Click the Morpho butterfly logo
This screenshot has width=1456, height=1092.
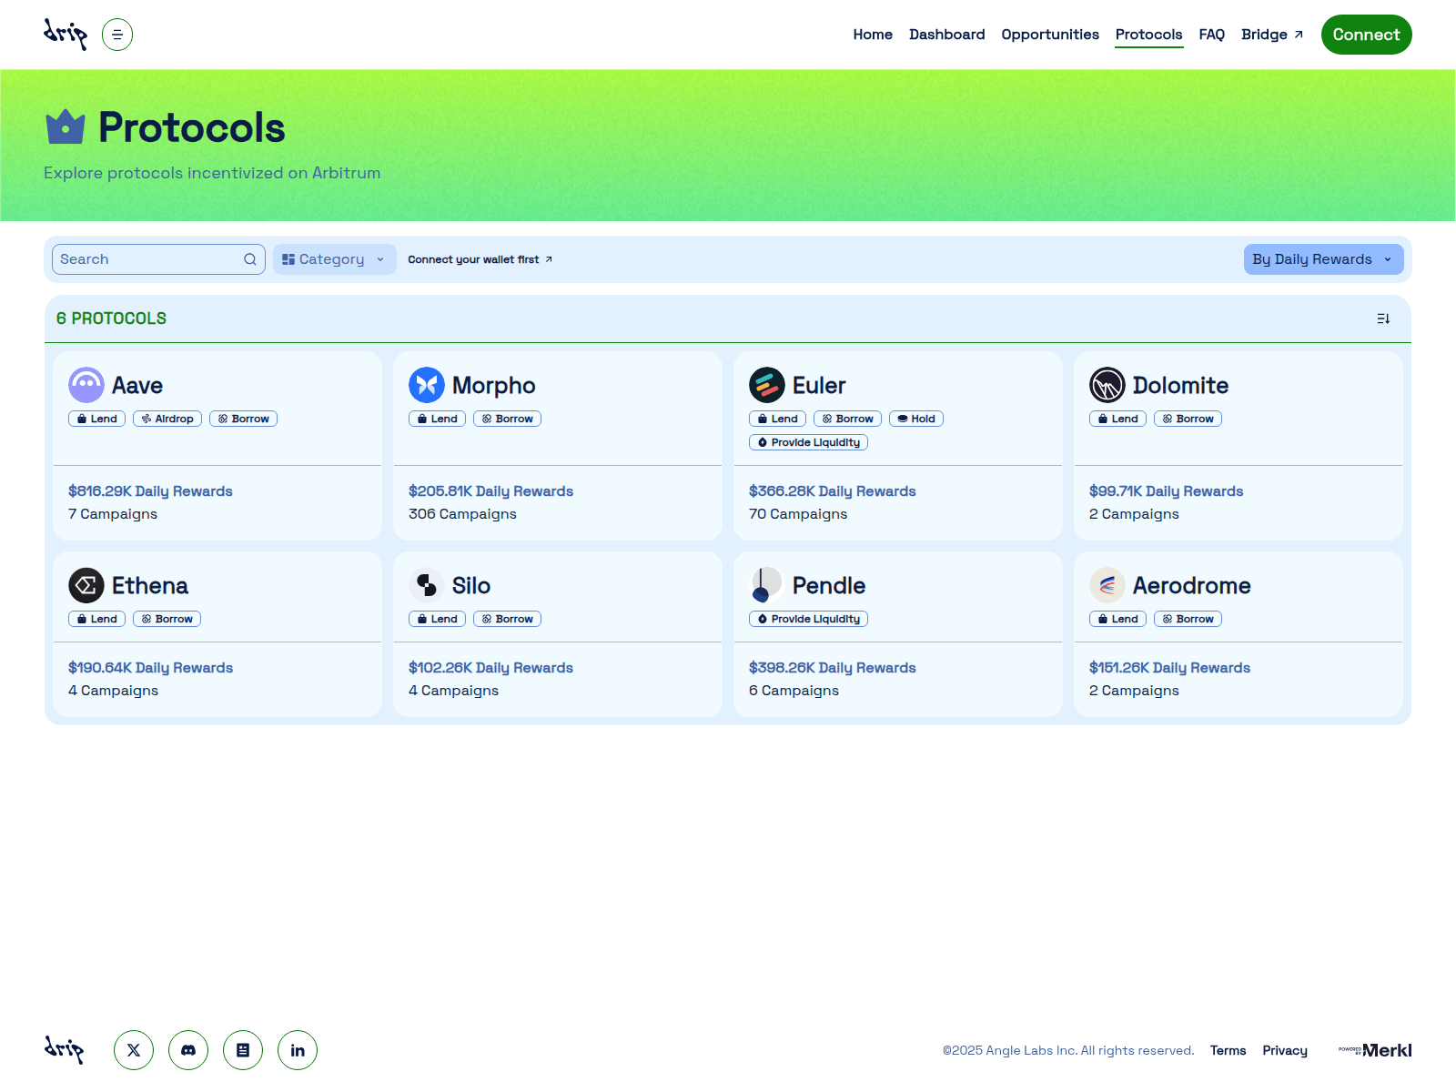pyautogui.click(x=427, y=385)
